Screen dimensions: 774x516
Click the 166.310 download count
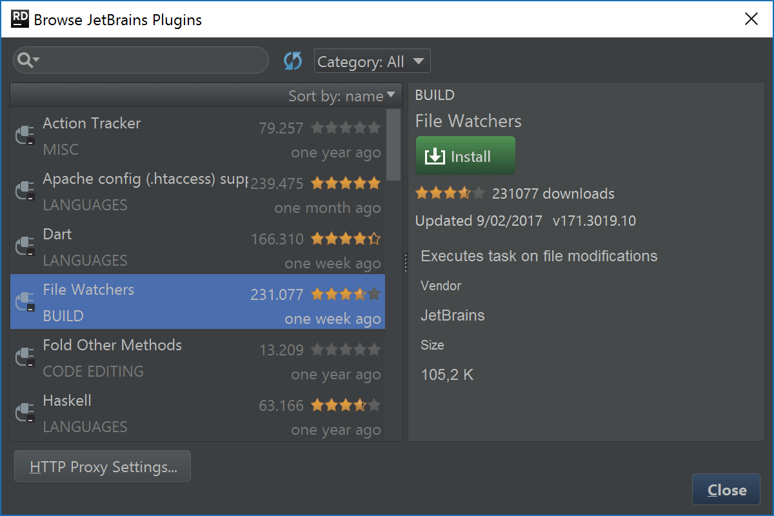(x=277, y=239)
